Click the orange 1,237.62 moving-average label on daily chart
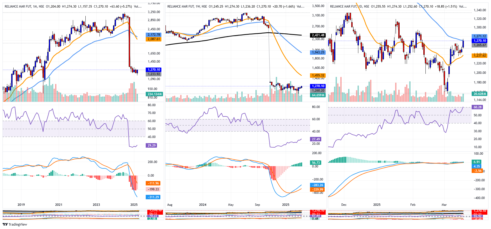This screenshot has height=229, width=491. click(x=480, y=56)
